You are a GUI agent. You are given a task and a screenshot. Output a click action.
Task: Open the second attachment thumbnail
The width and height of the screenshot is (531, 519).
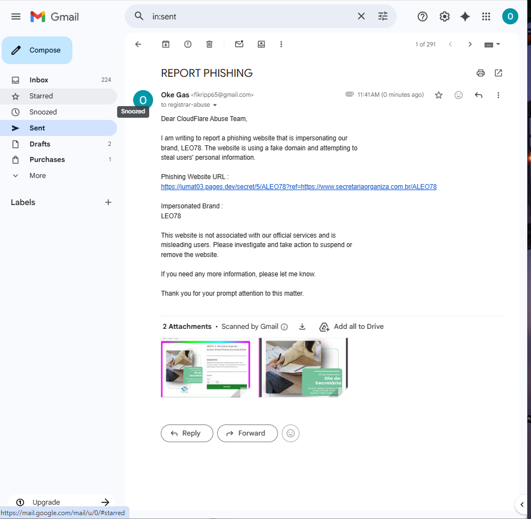[x=303, y=368]
